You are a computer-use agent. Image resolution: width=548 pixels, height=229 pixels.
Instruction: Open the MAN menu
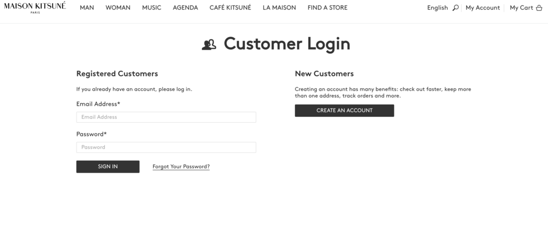[87, 7]
